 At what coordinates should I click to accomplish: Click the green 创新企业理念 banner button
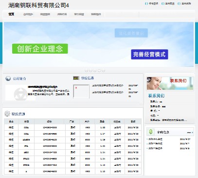point(40,49)
